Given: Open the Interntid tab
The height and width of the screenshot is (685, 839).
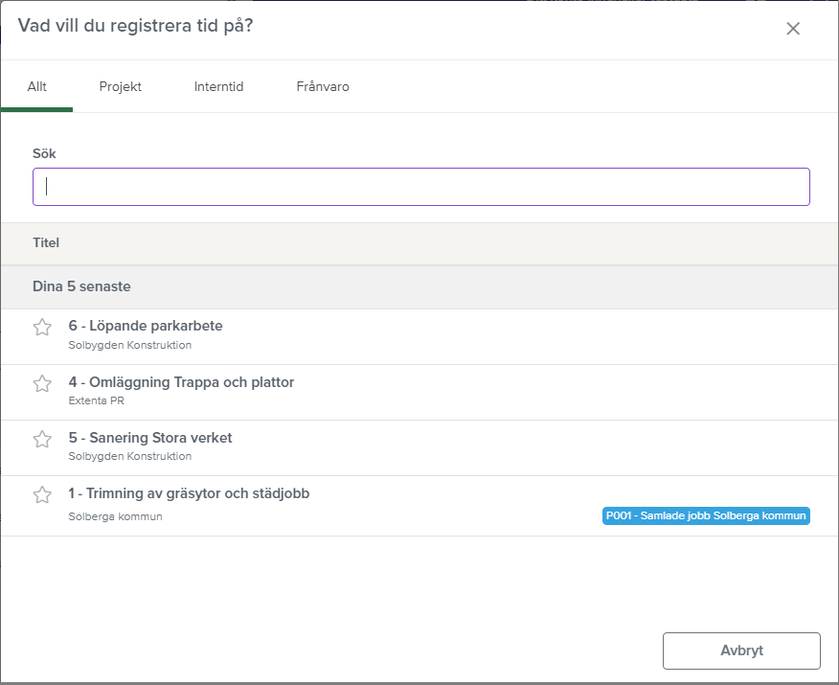Looking at the screenshot, I should tap(218, 87).
